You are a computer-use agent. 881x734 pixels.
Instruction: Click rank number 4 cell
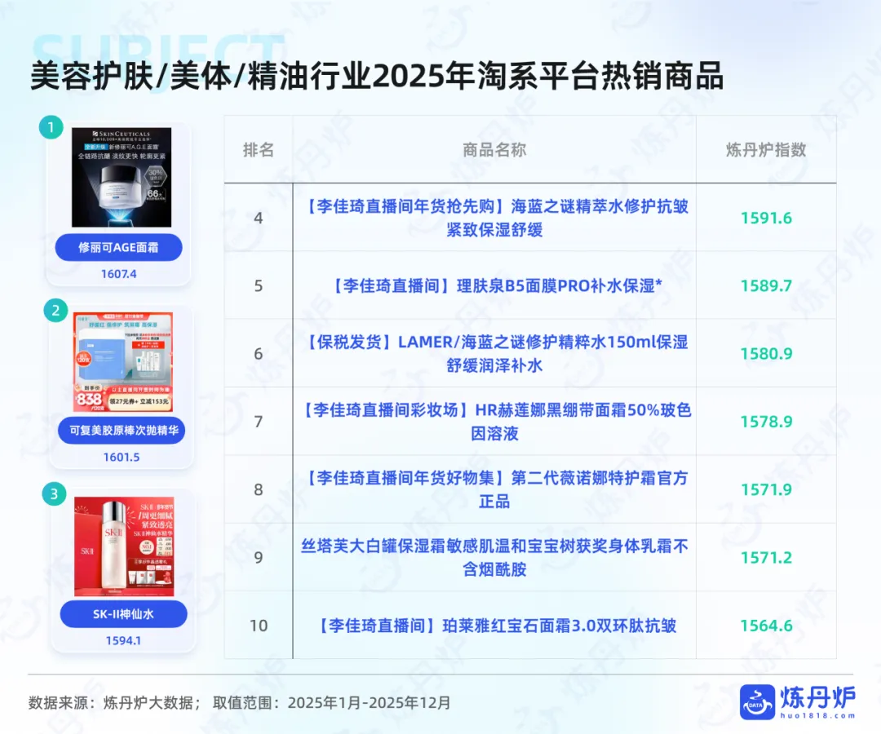click(259, 218)
